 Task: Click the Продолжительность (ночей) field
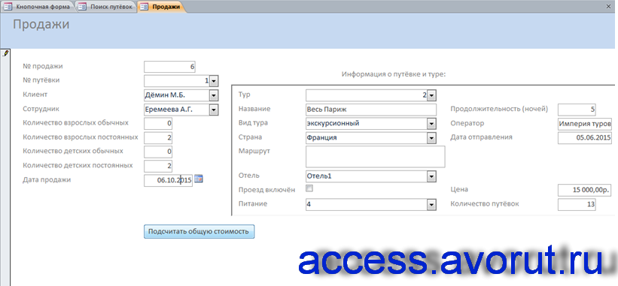click(577, 110)
